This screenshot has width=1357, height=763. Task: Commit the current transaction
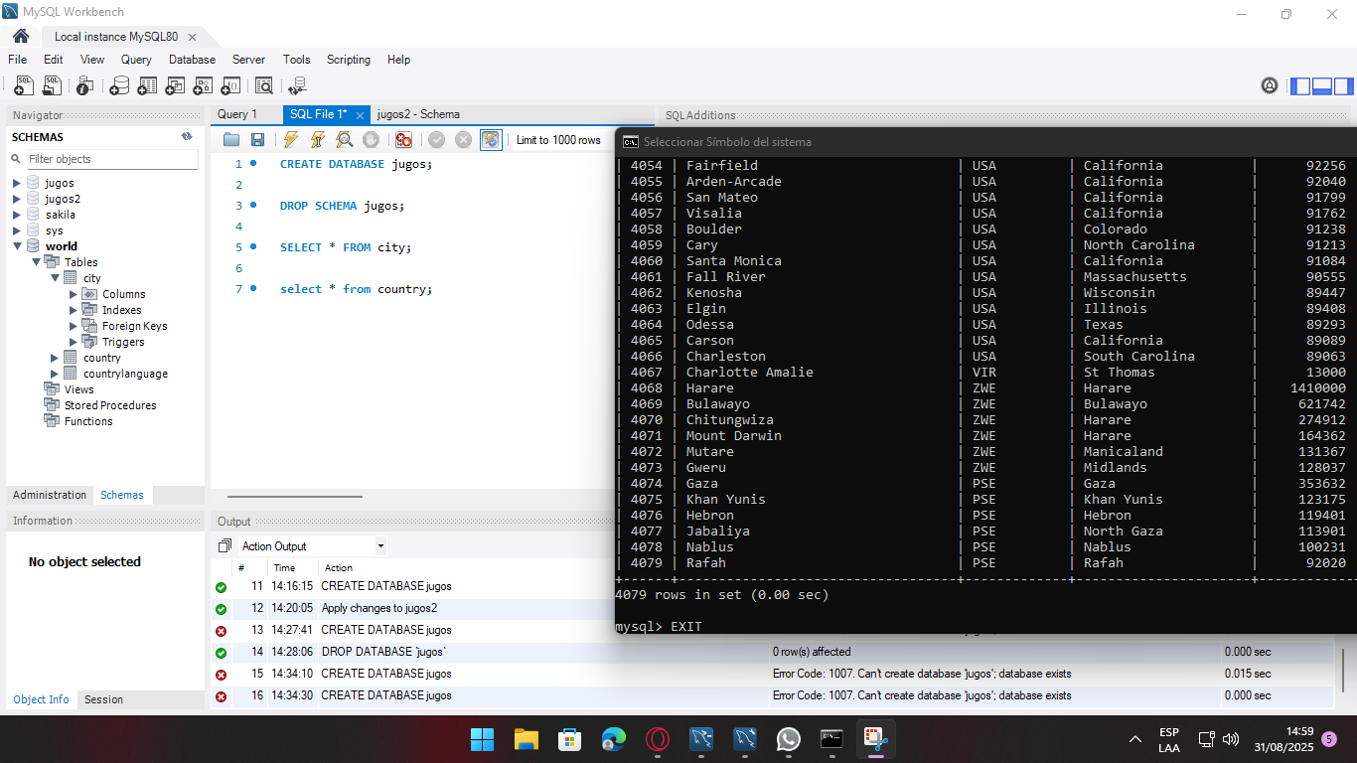click(x=436, y=140)
